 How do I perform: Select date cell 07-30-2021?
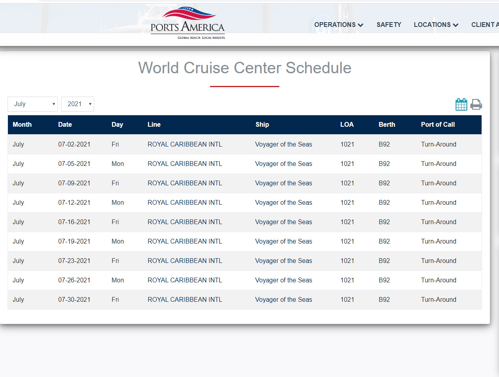(74, 299)
